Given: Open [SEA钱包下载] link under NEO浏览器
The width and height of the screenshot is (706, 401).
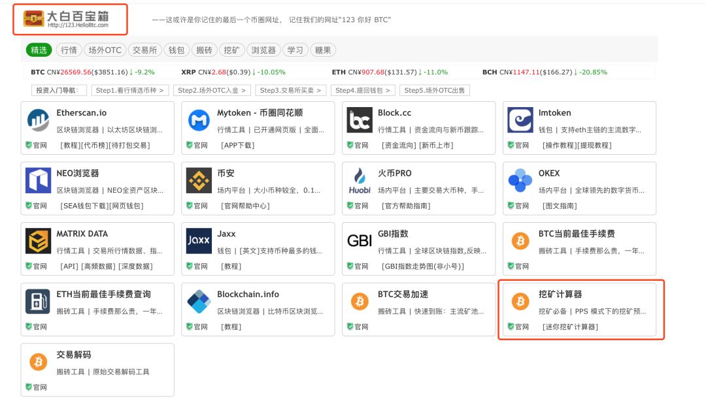Looking at the screenshot, I should click(x=84, y=206).
